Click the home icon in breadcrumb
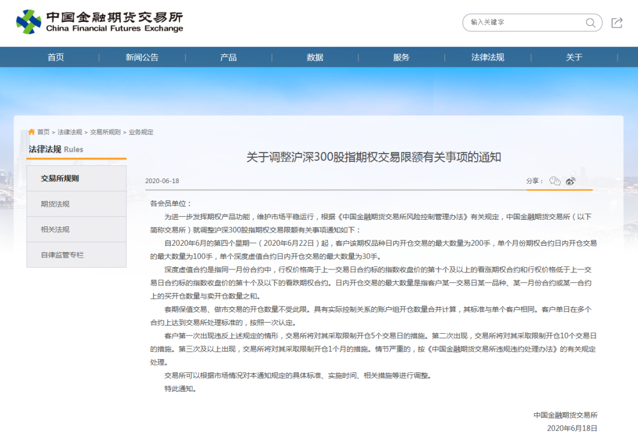This screenshot has width=638, height=439. [31, 132]
